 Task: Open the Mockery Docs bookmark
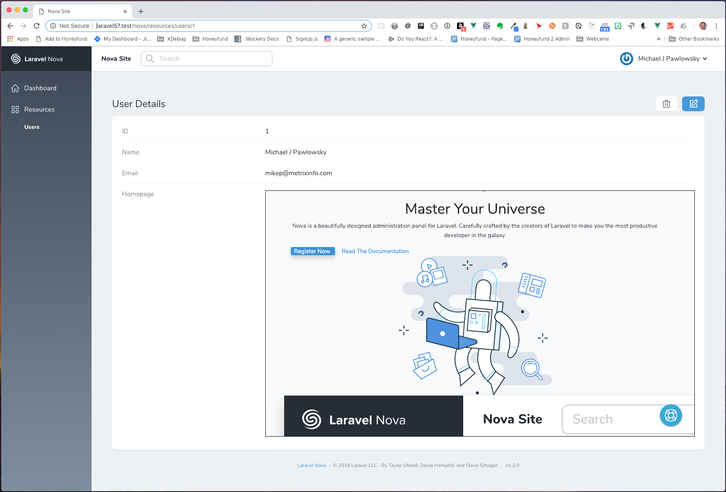pos(257,39)
